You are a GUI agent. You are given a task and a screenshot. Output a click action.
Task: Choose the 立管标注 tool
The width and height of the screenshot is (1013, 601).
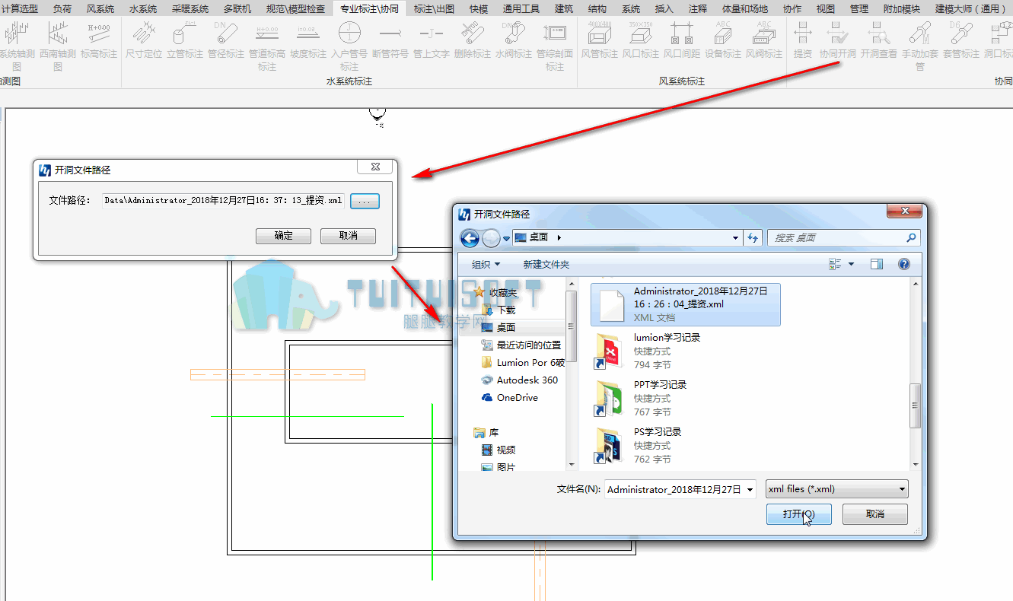185,40
